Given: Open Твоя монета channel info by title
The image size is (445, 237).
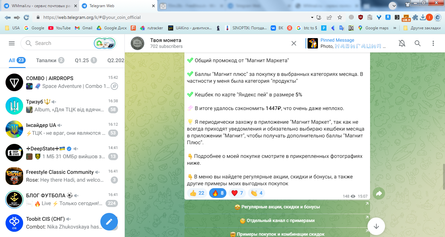Looking at the screenshot, I should coord(166,40).
